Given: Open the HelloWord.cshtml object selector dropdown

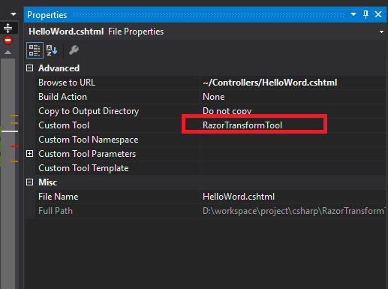Looking at the screenshot, I should tap(381, 32).
